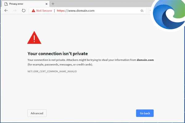Click the Not Secure label
This screenshot has width=185, height=123.
44,10
